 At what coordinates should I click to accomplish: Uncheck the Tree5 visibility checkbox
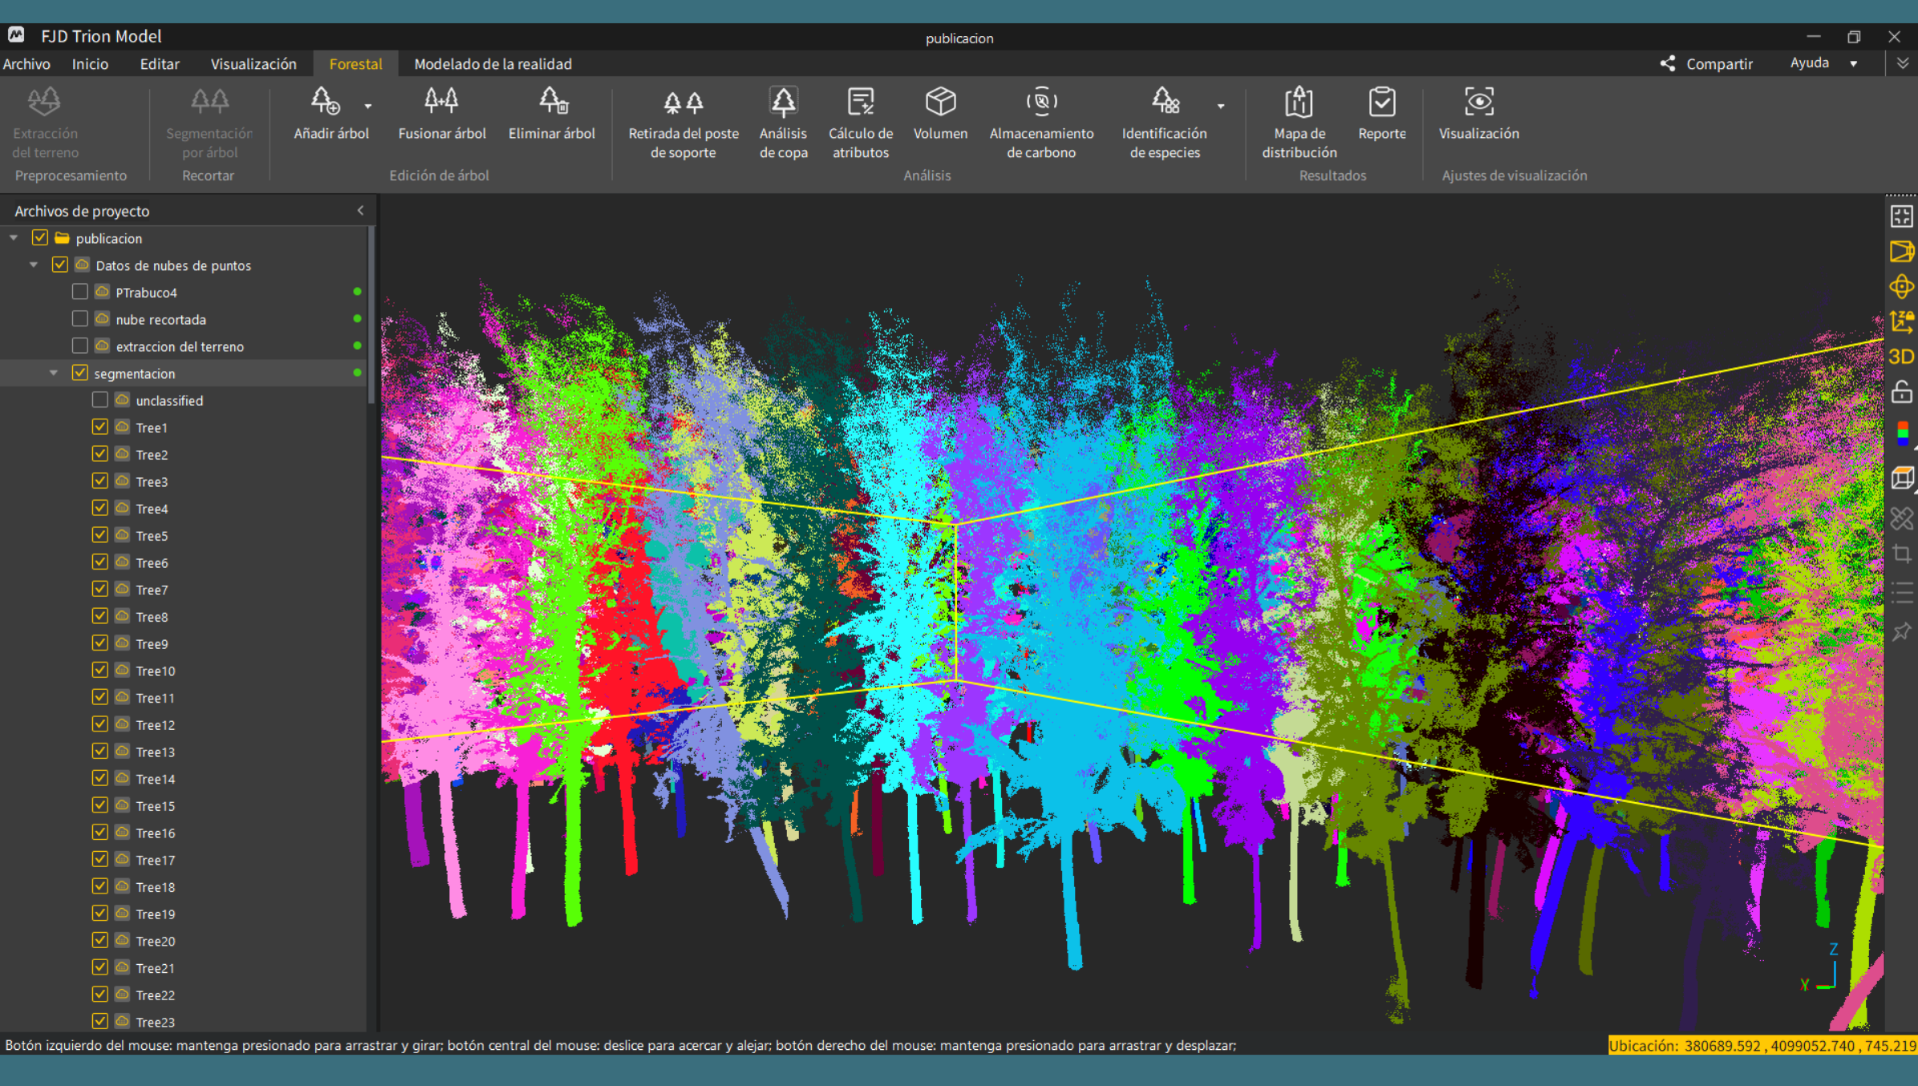[100, 535]
